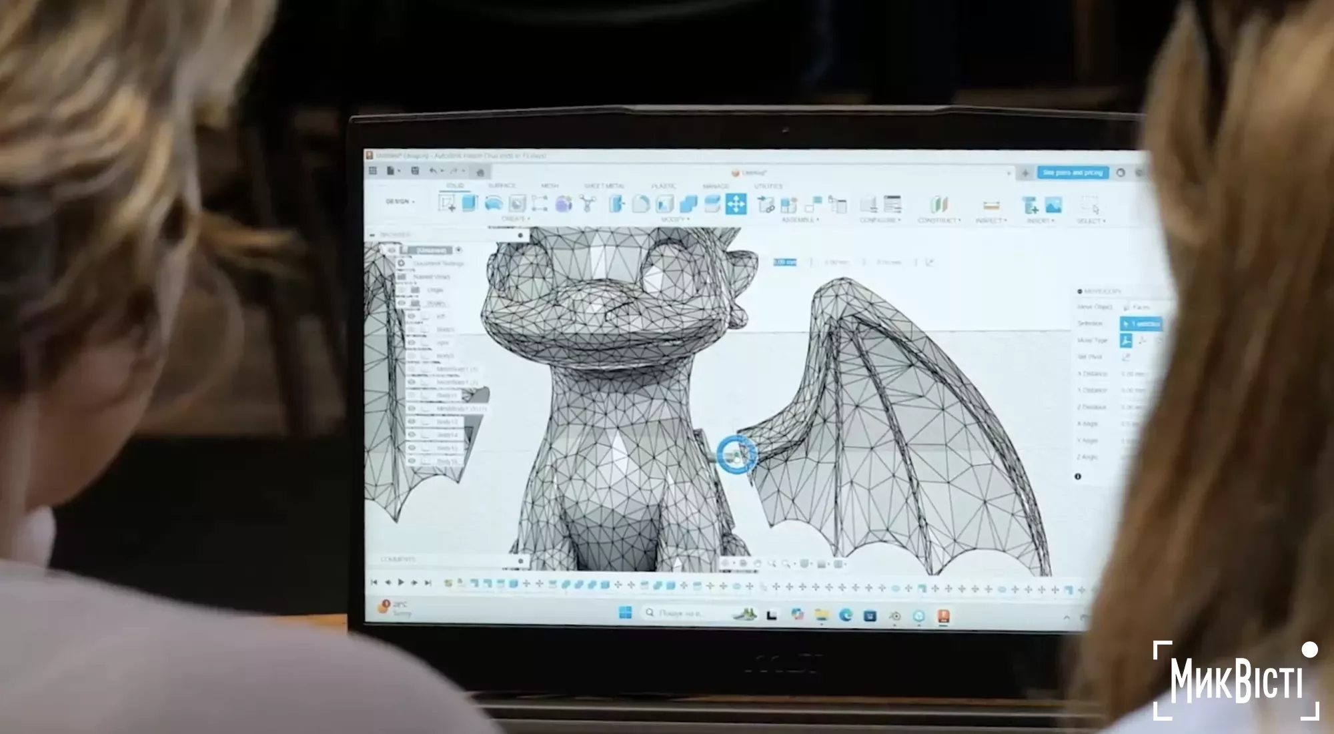
Task: Activate the Move/Copy tool
Action: pos(736,204)
